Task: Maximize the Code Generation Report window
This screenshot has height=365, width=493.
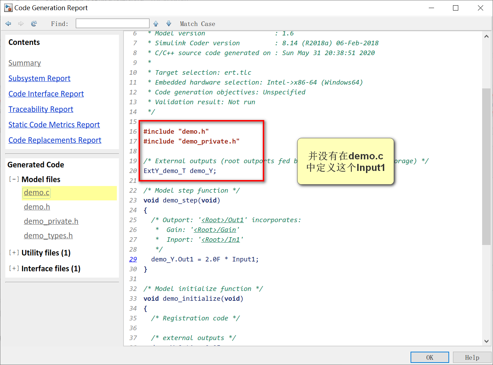Action: pyautogui.click(x=456, y=8)
